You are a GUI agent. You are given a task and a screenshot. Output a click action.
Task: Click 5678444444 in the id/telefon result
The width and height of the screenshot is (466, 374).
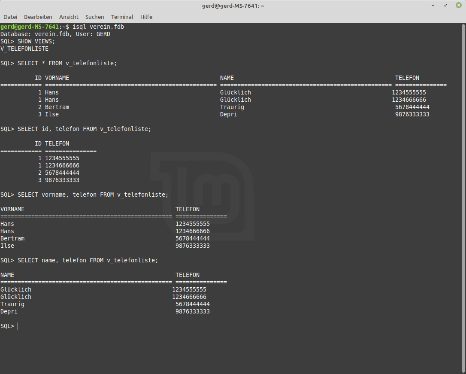(x=62, y=173)
